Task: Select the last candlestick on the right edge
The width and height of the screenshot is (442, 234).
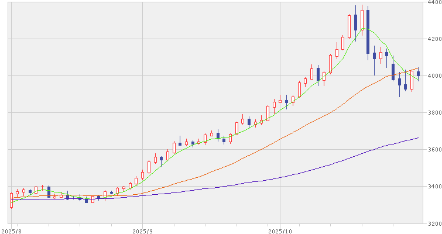Action: point(418,73)
